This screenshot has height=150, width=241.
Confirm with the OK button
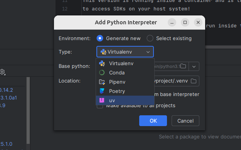pos(153,121)
